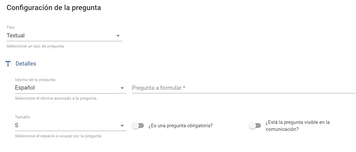Viewport: 356px width, 152px height.
Task: Click the arrow icon of Tipo dropdown
Action: point(118,36)
